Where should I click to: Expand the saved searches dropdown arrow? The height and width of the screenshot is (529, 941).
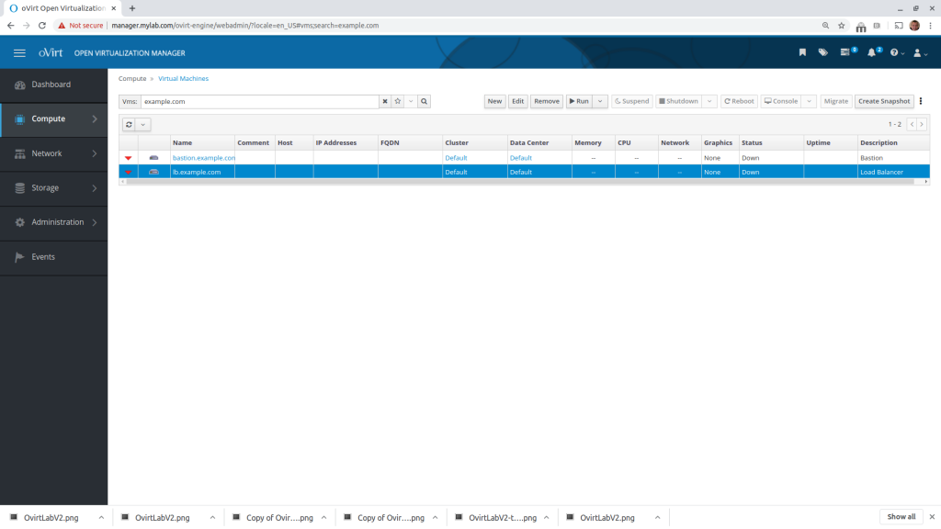tap(411, 101)
